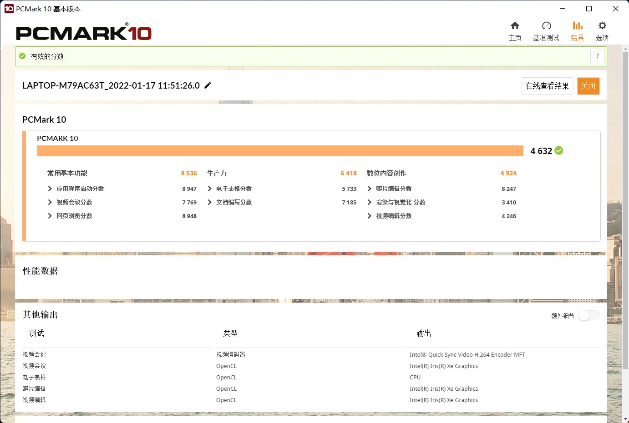Click the question mark help button
The image size is (629, 423).
click(x=598, y=56)
